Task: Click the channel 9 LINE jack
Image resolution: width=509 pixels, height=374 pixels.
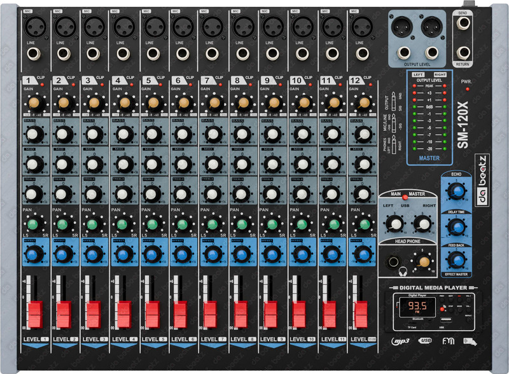Action: 272,54
